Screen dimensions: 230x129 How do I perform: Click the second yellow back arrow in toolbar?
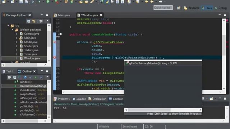152,1
